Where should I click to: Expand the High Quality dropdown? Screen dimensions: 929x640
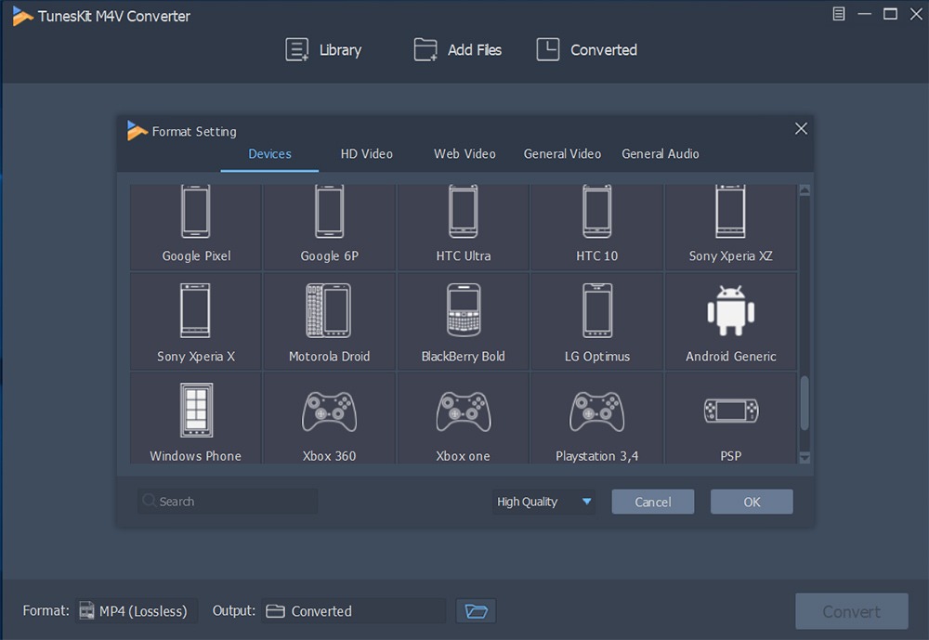[543, 502]
